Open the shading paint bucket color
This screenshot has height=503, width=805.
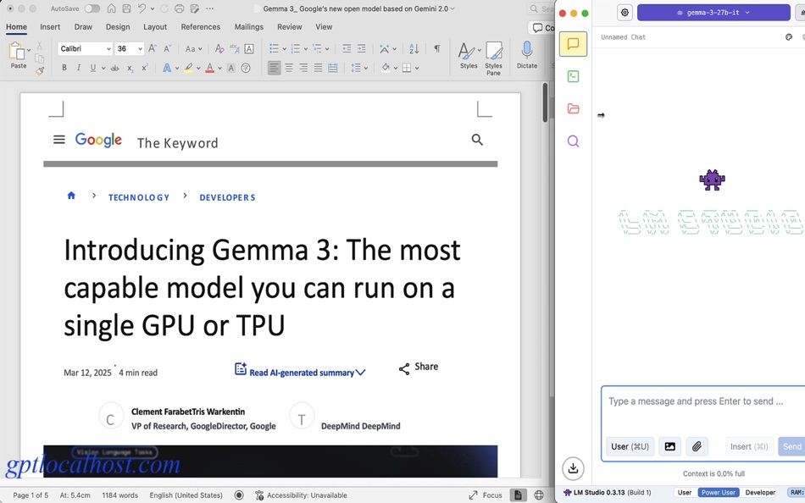(x=386, y=67)
